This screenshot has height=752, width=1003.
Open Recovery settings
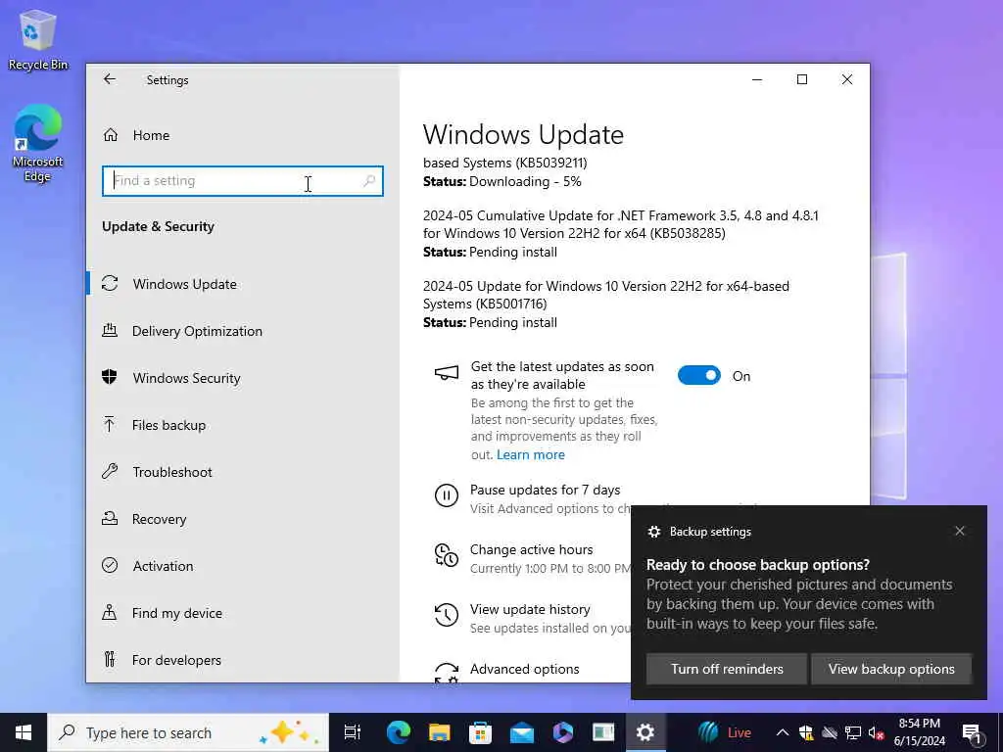pyautogui.click(x=160, y=519)
